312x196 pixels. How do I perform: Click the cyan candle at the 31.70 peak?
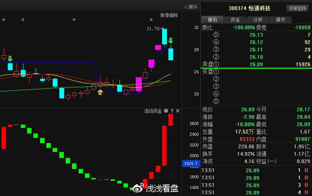[x=164, y=37]
